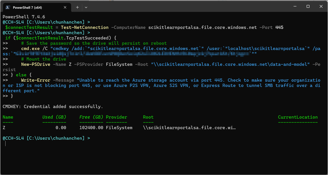Click the 'Name' column header
The width and height of the screenshot is (328, 175).
8,117
